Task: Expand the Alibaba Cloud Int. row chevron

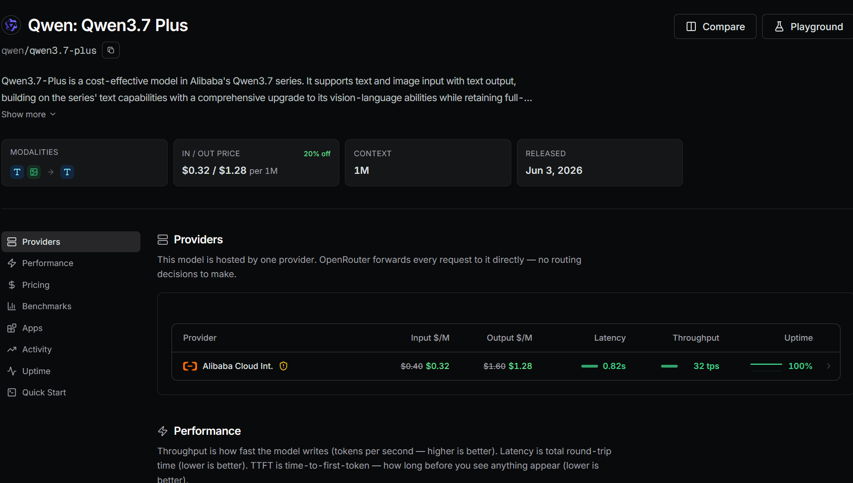Action: pos(828,366)
